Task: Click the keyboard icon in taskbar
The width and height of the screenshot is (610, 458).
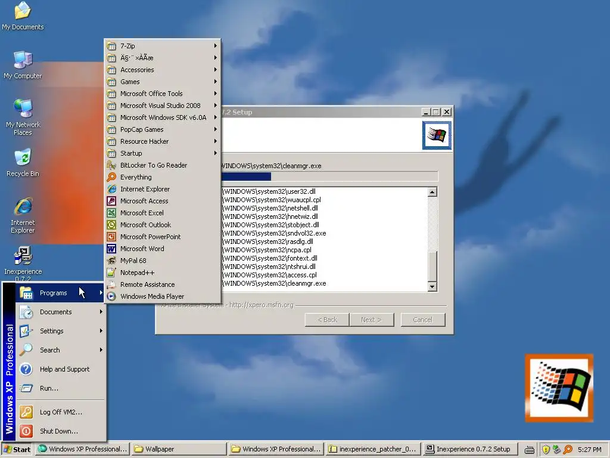Action: [529, 450]
